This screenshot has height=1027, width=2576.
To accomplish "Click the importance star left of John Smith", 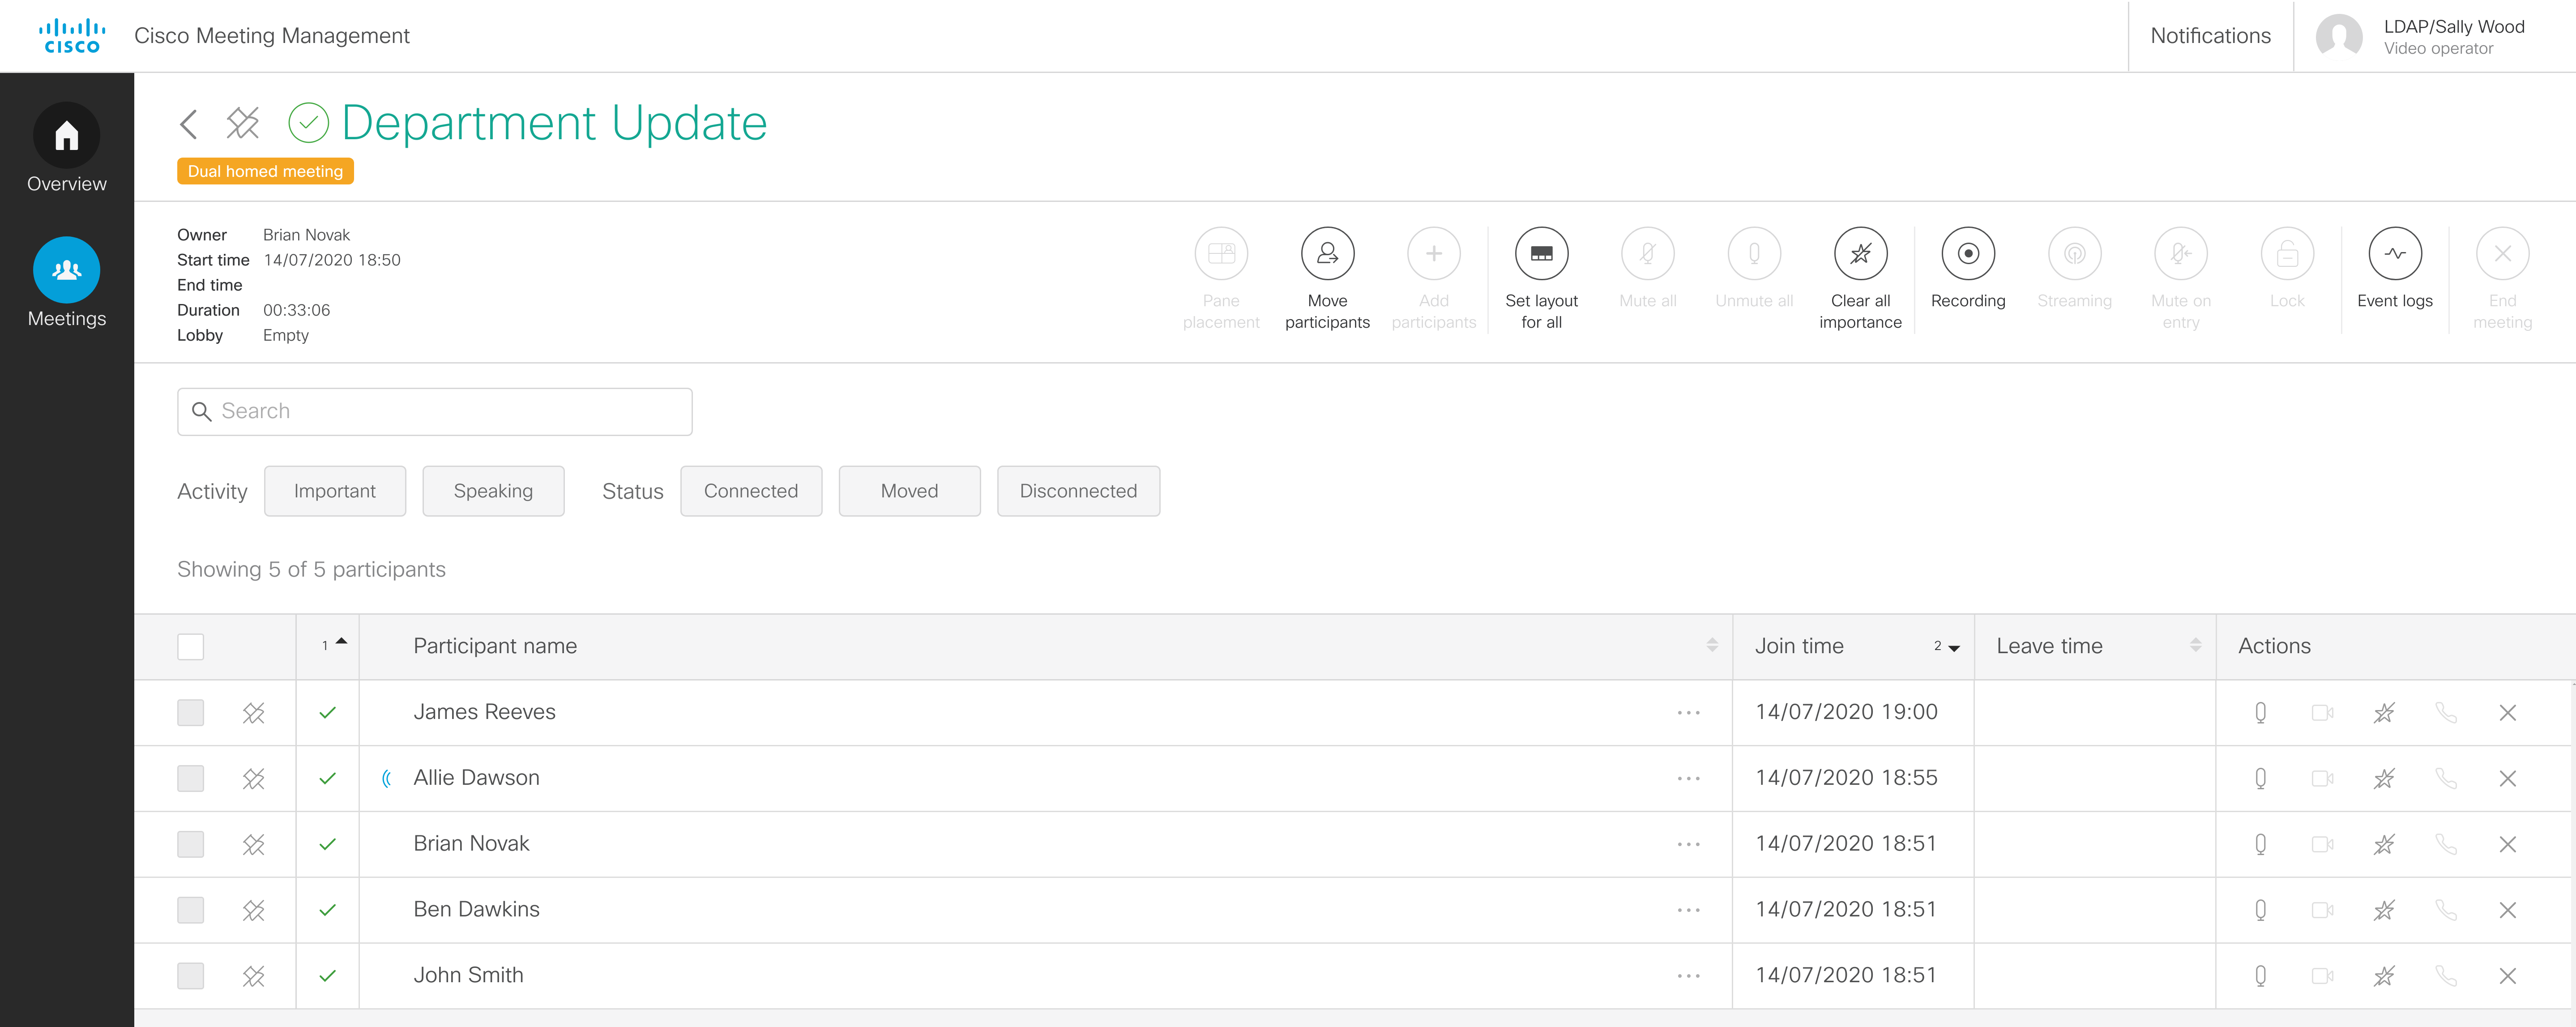I will [253, 976].
